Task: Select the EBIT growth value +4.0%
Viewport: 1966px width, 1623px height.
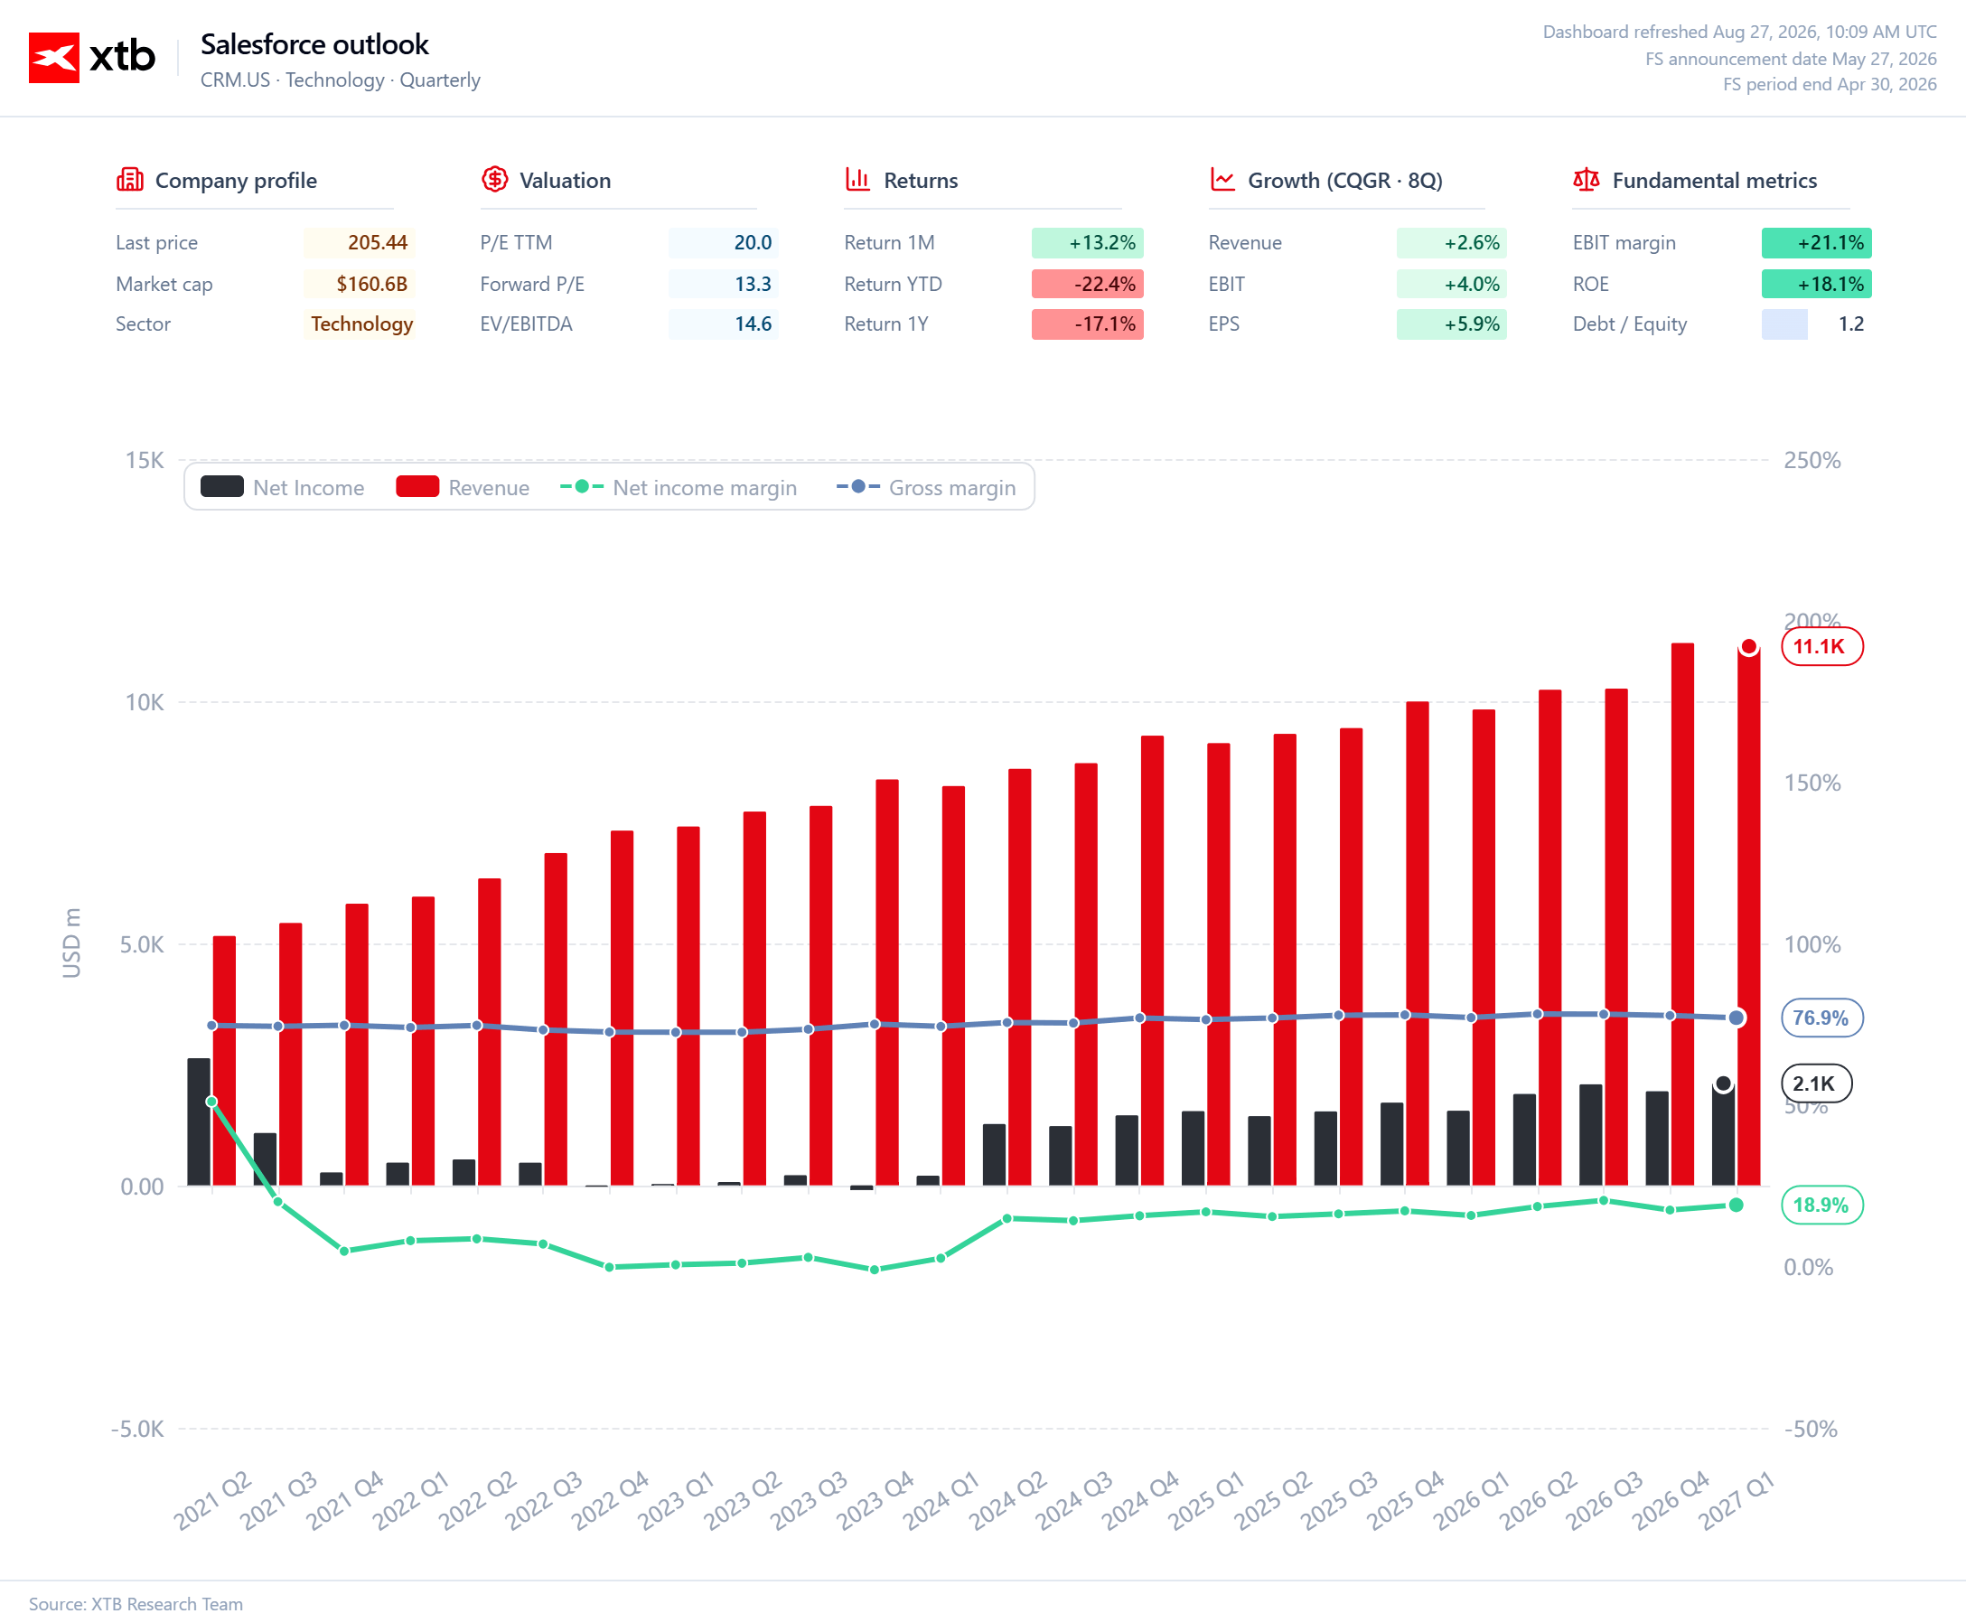Action: tap(1472, 285)
